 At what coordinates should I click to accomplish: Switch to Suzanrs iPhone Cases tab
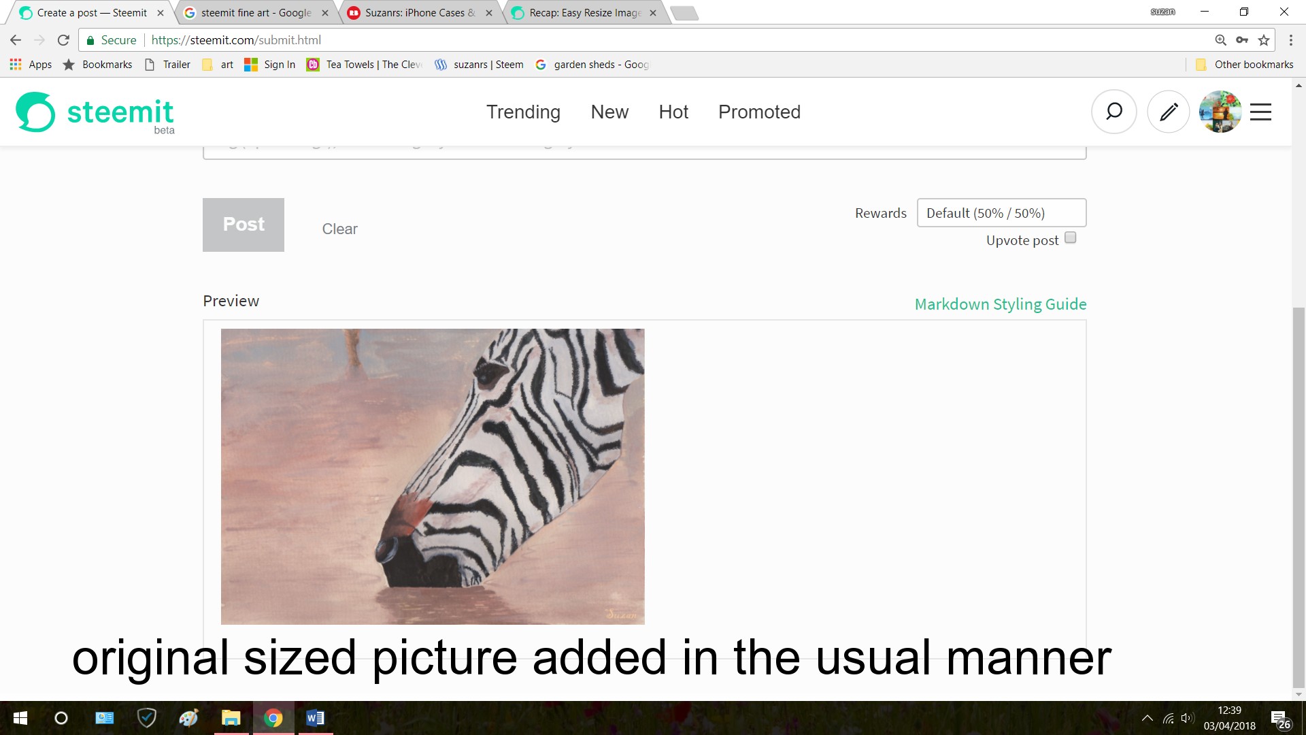(x=419, y=13)
